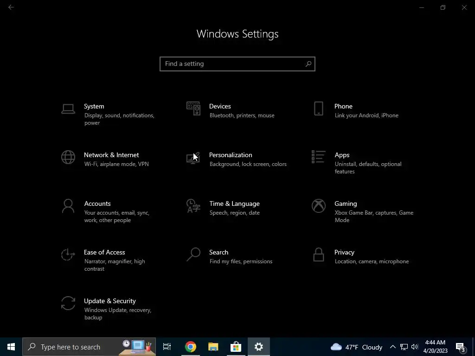Click 'Location, camera, microphone' text
The image size is (475, 356).
pyautogui.click(x=372, y=261)
